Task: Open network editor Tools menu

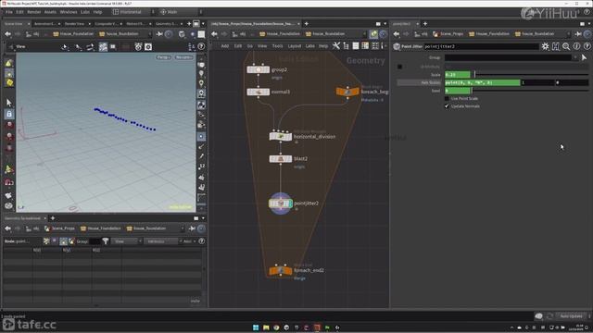Action: [277, 46]
